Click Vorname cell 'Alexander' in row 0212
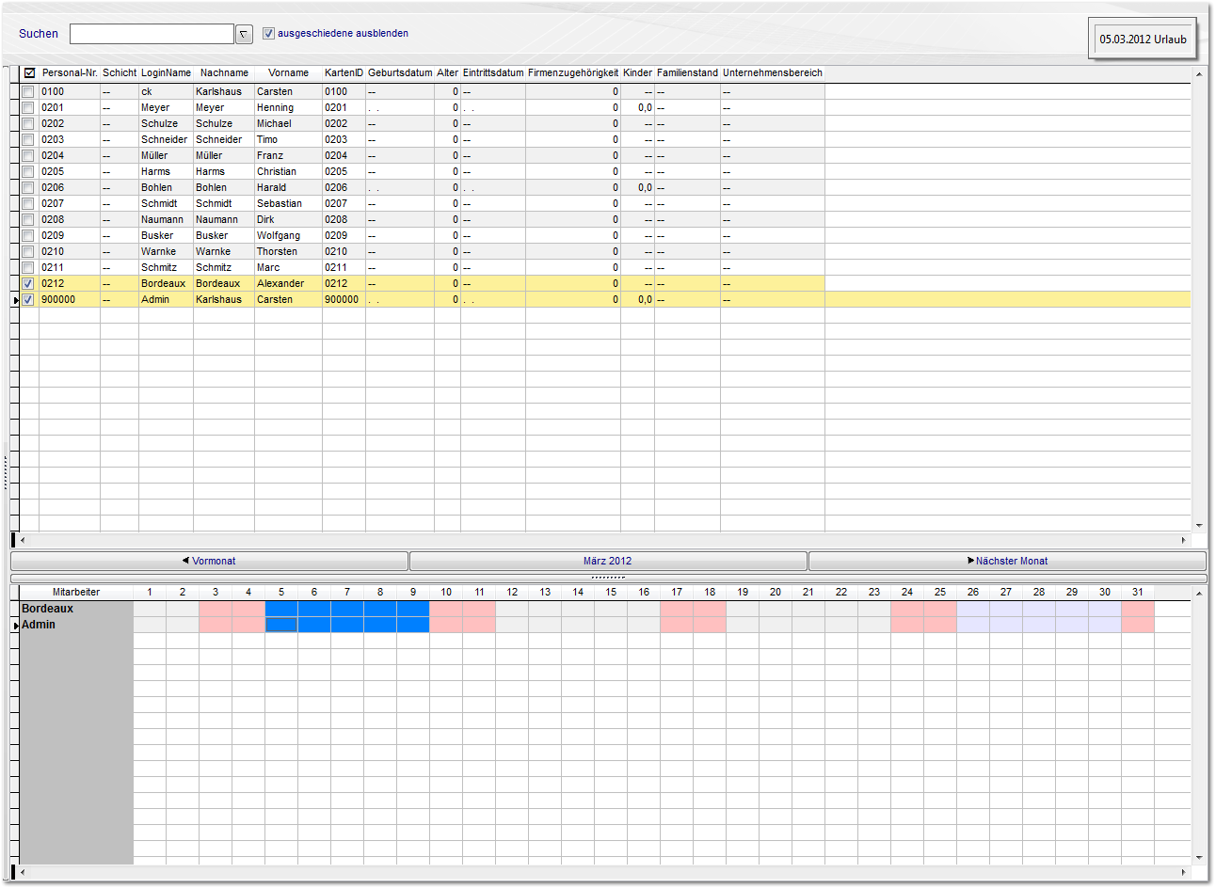 [288, 283]
